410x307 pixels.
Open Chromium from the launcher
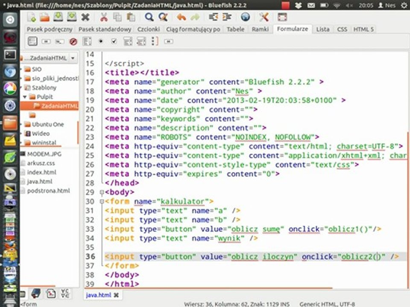click(x=10, y=71)
